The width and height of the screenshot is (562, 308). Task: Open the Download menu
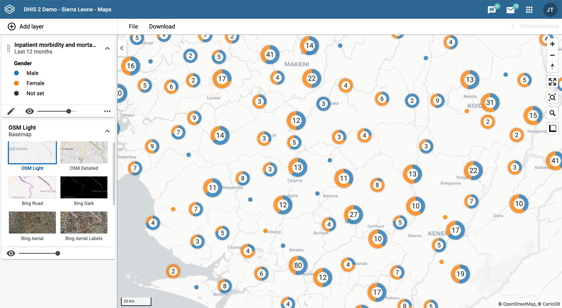(162, 27)
